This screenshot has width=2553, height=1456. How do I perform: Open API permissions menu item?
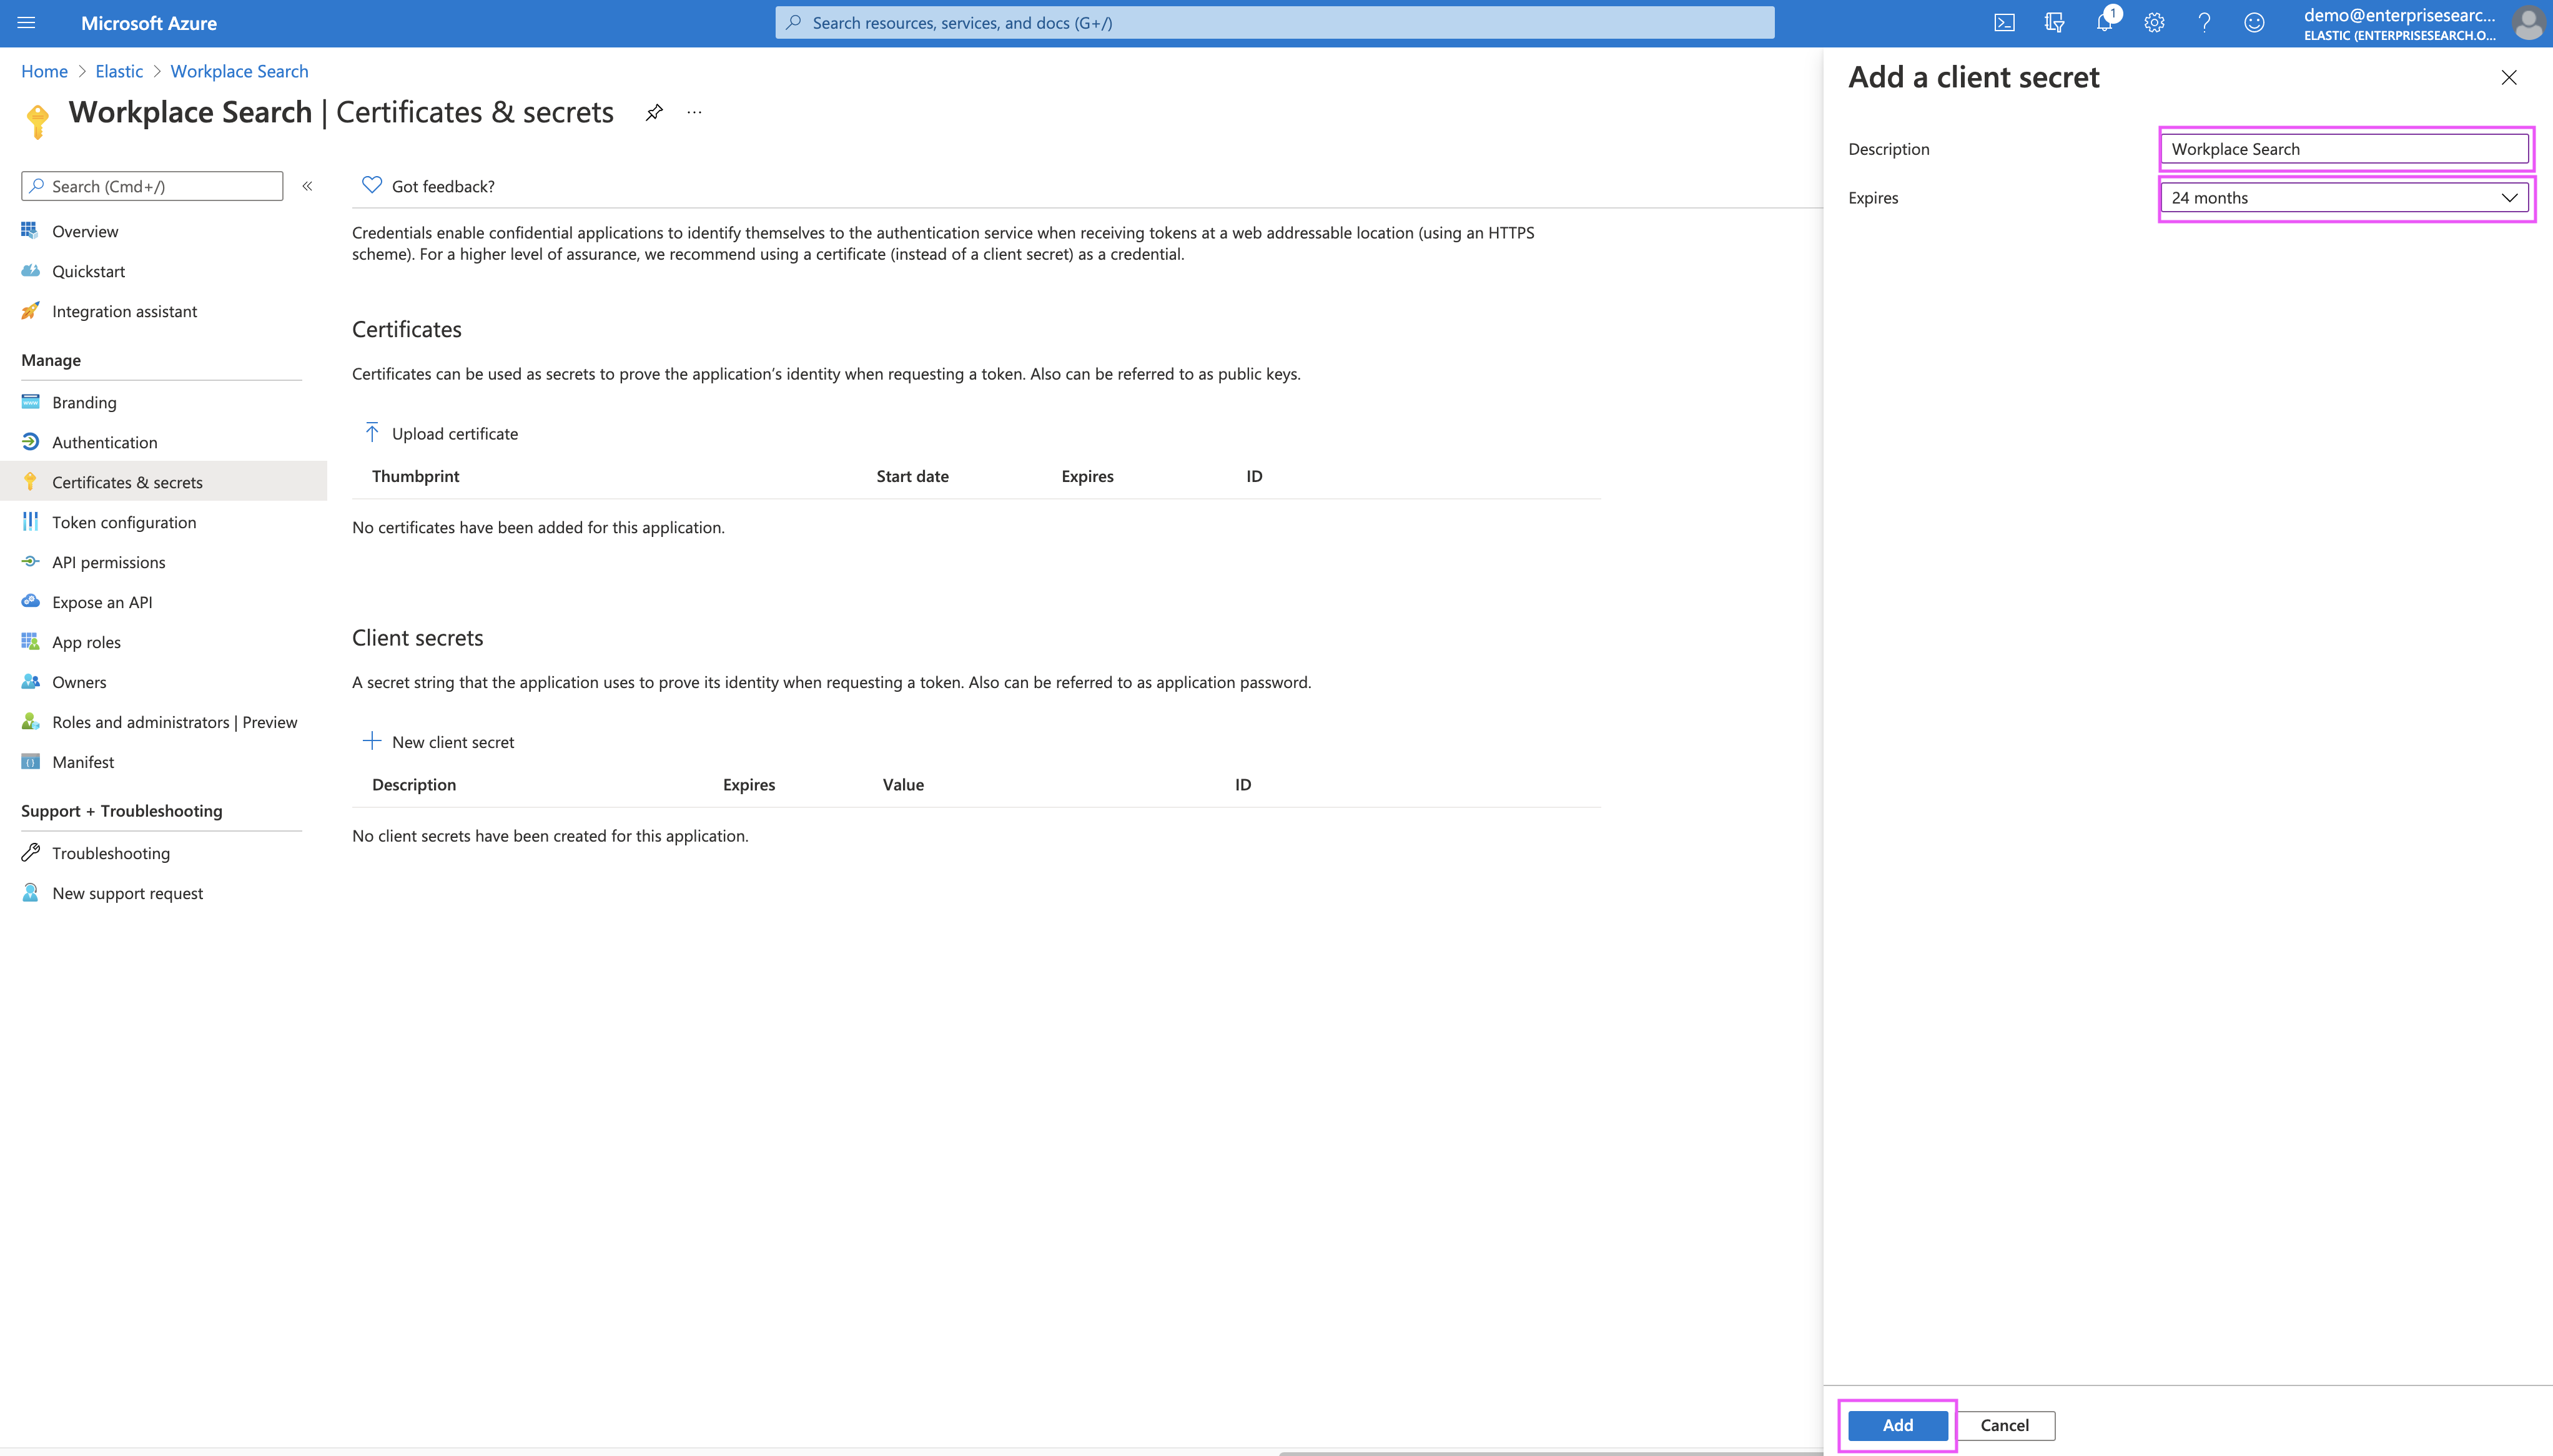[108, 562]
